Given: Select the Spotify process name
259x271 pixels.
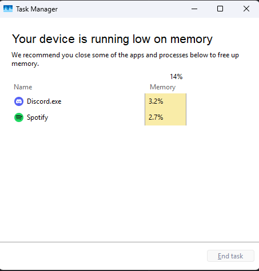Looking at the screenshot, I should click(37, 117).
